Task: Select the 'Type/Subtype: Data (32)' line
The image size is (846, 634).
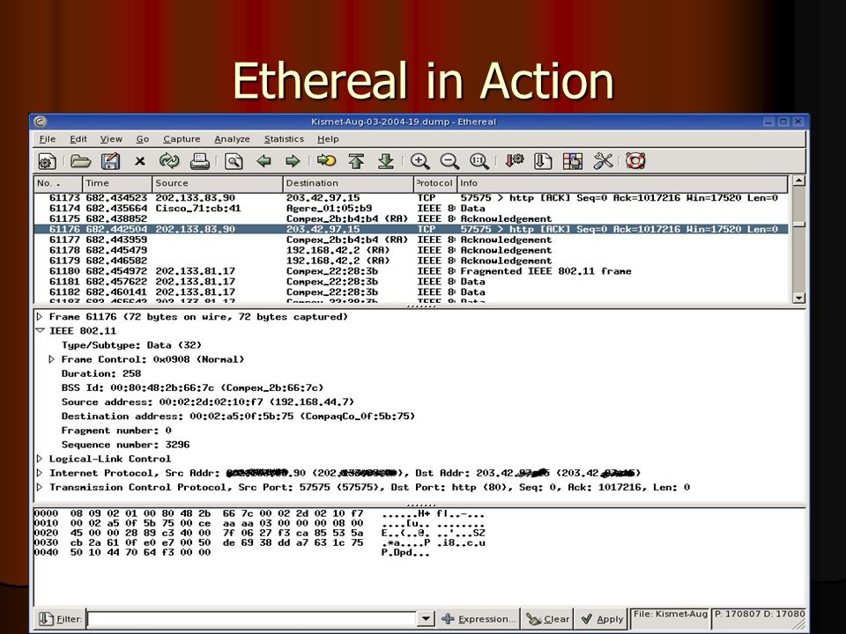Action: tap(131, 345)
